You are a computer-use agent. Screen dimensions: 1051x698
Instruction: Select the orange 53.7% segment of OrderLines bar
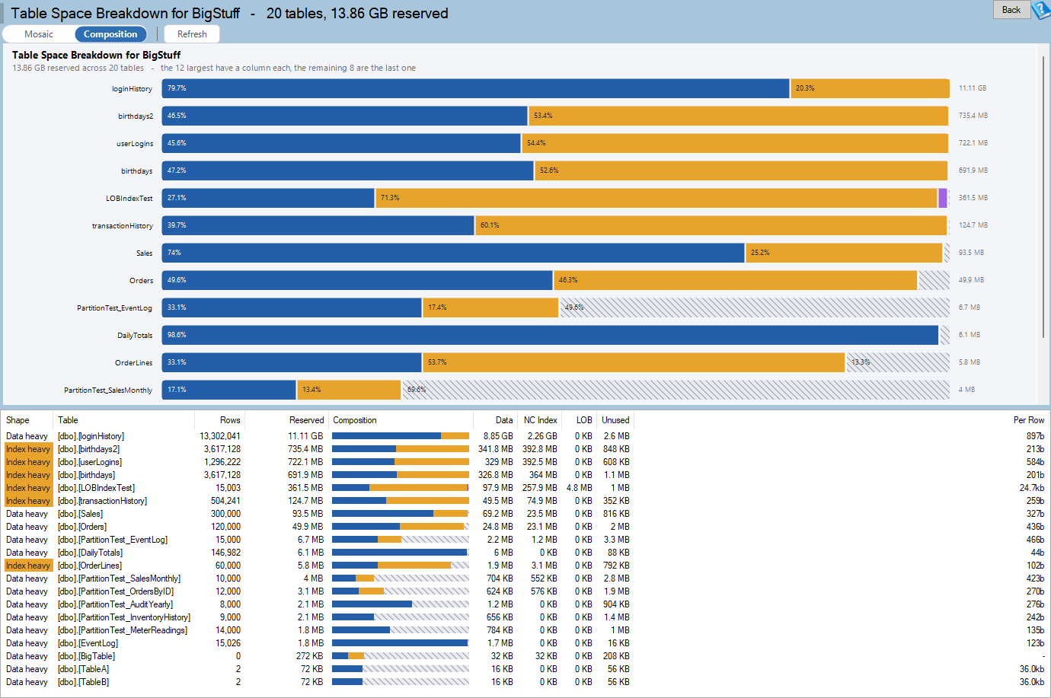tap(634, 362)
